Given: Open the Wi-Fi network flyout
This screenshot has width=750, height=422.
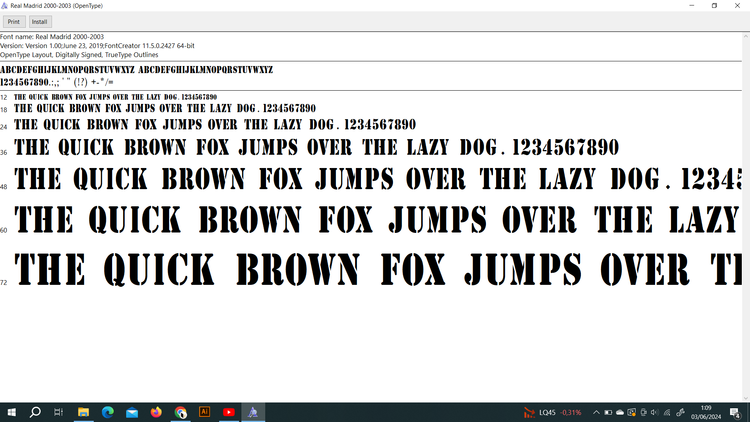Looking at the screenshot, I should tap(667, 412).
